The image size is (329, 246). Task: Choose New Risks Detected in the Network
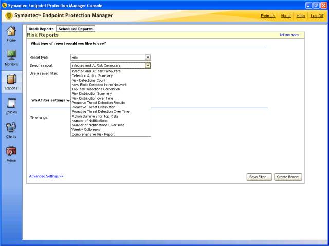[111, 85]
